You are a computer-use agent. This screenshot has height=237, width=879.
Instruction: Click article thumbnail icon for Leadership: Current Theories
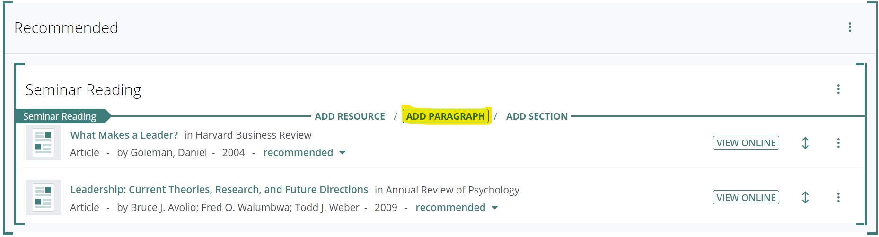pyautogui.click(x=43, y=198)
